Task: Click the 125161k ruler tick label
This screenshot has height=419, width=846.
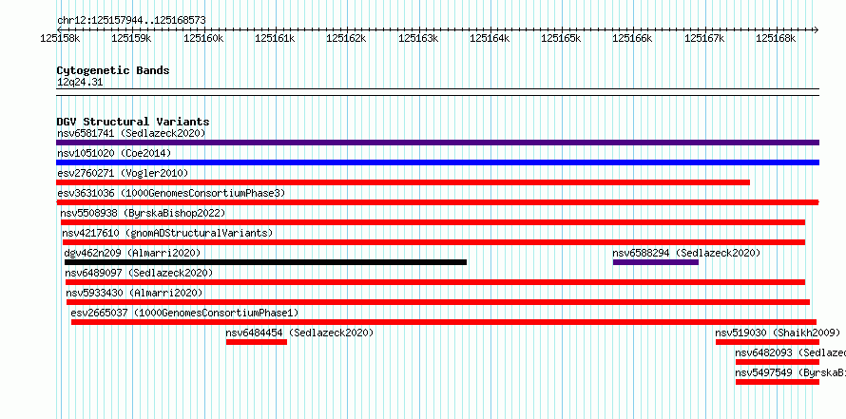Action: click(275, 38)
